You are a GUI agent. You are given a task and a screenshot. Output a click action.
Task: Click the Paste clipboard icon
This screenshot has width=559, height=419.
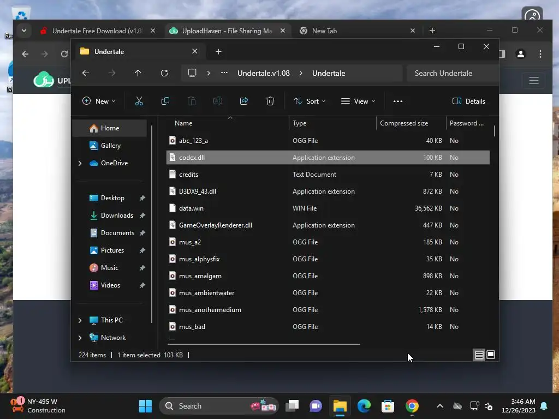click(192, 101)
